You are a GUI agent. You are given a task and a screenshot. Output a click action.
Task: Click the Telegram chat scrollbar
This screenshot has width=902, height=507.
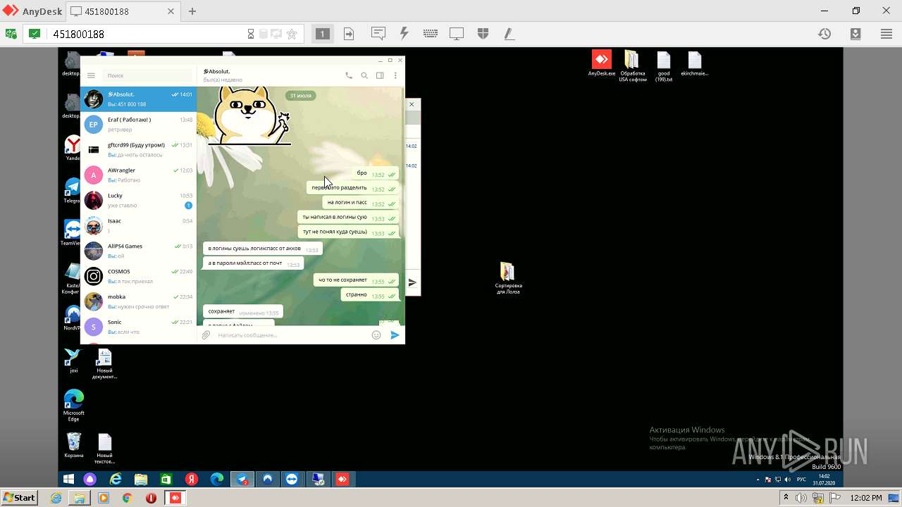(x=403, y=204)
